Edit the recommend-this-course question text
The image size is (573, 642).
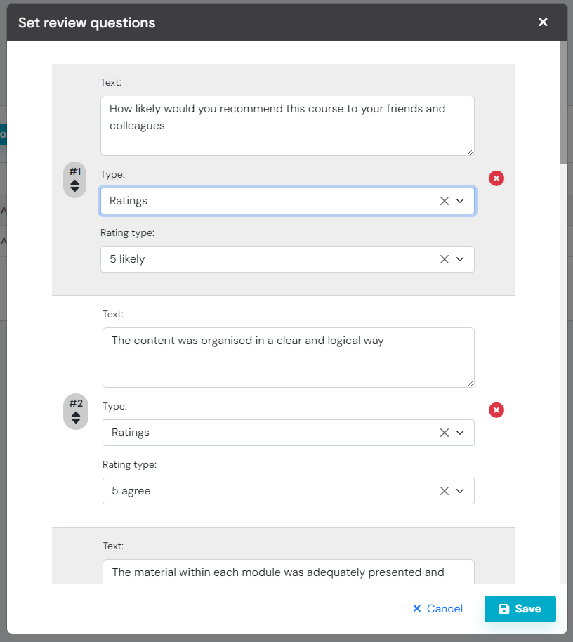tap(286, 125)
